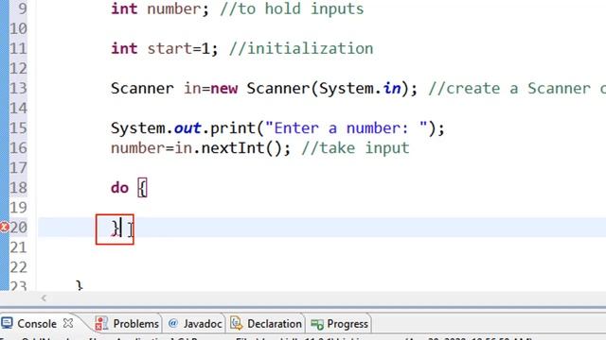Click the error marker on line 20
Screen dimensions: 606x340
tap(4, 227)
